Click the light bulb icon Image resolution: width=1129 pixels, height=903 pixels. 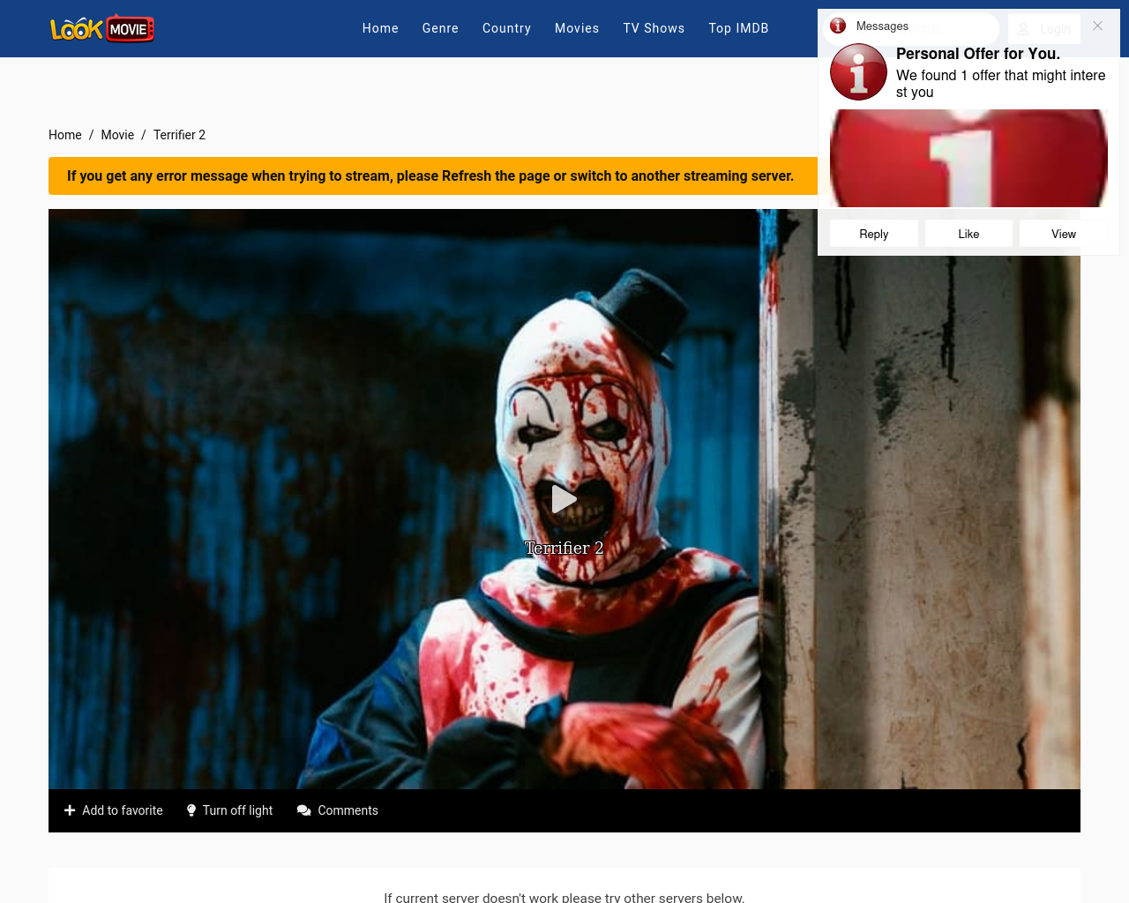pyautogui.click(x=191, y=810)
